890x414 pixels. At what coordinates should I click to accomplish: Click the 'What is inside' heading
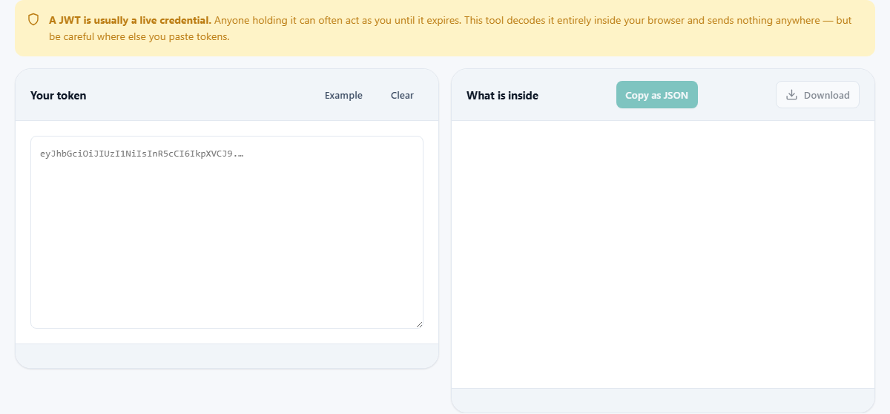coord(502,95)
